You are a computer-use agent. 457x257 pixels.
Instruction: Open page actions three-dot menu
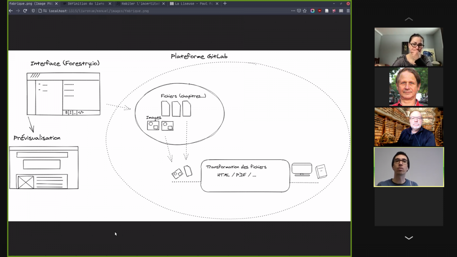pyautogui.click(x=293, y=11)
